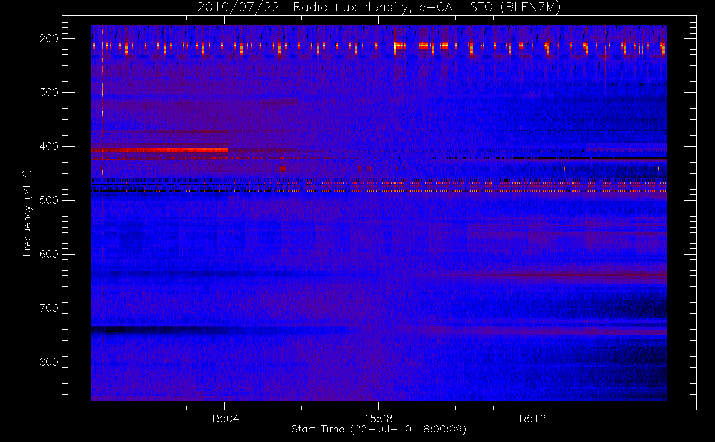Click the 'Start Time (22-Jul-10 18:00:09)' label
715x442 pixels.
coord(379,429)
